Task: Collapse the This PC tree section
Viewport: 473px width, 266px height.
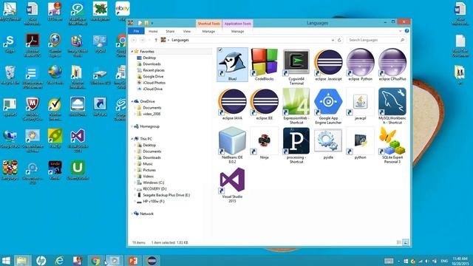Action: pos(132,139)
